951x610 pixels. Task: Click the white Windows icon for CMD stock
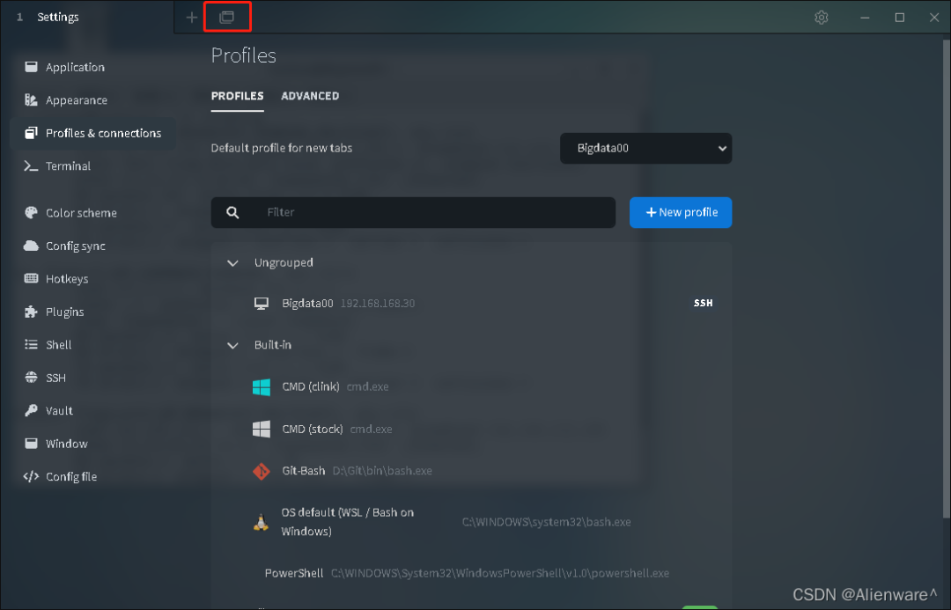[x=262, y=429]
